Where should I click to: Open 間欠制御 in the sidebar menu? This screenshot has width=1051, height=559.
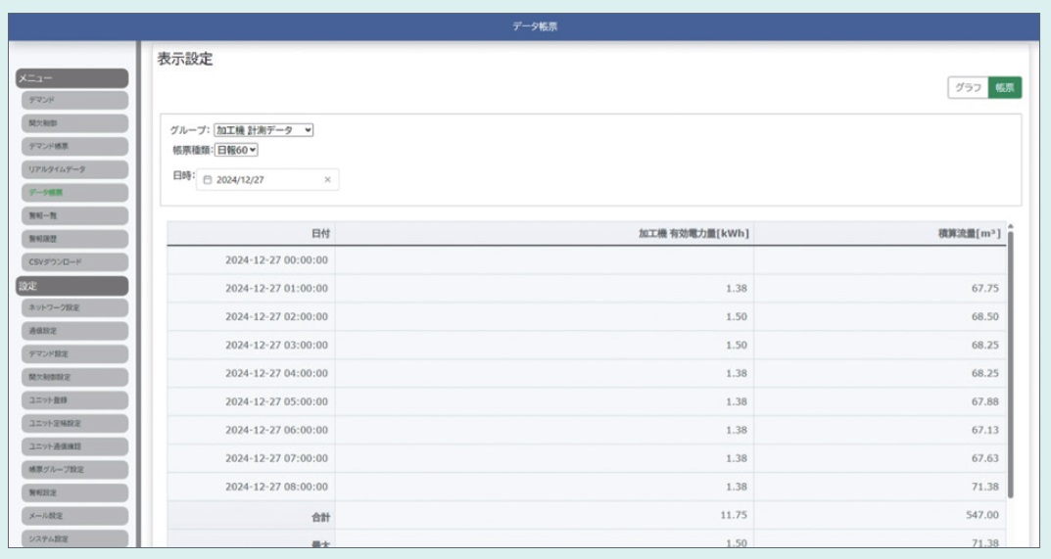pos(74,123)
